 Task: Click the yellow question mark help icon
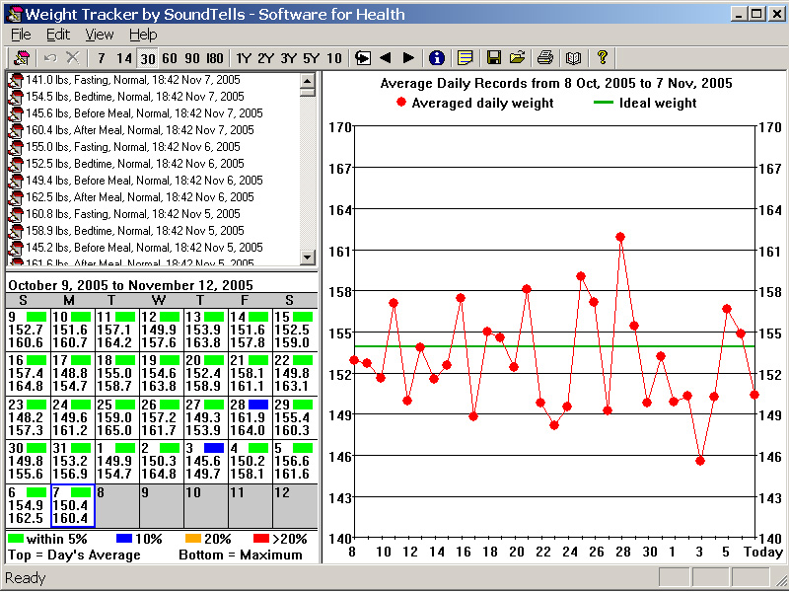coord(603,58)
